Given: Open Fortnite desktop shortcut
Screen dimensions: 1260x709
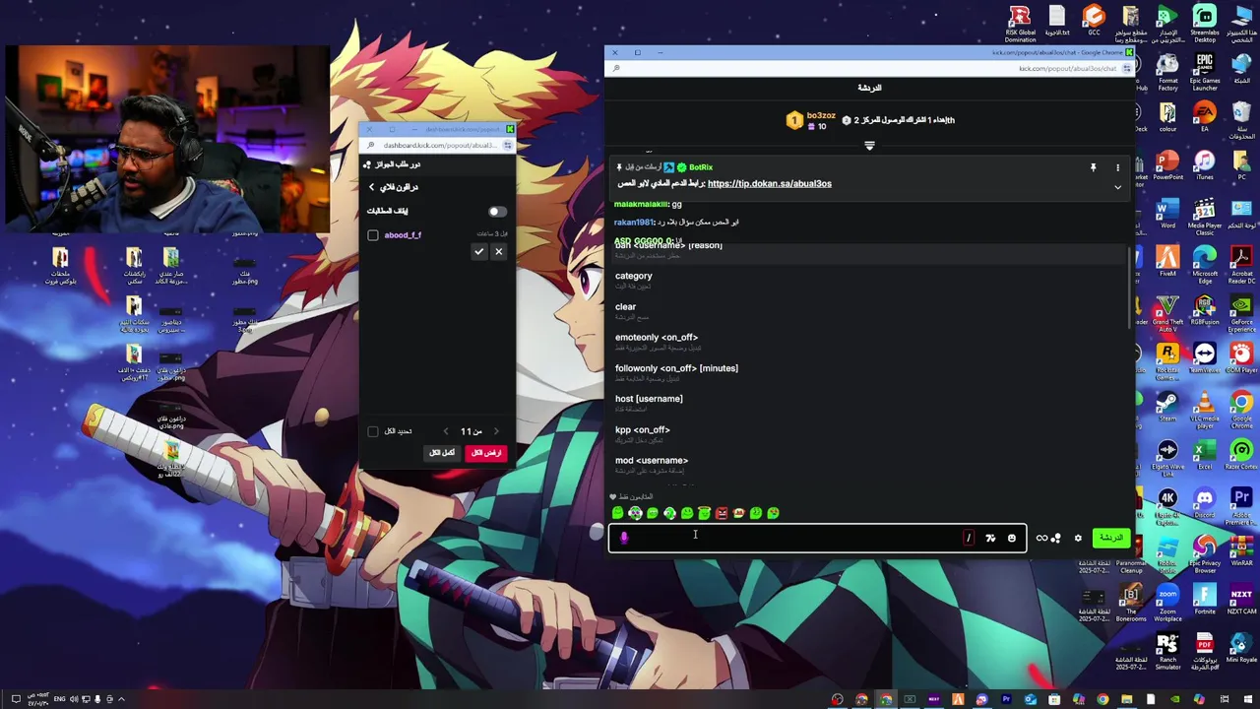Looking at the screenshot, I should [1204, 601].
